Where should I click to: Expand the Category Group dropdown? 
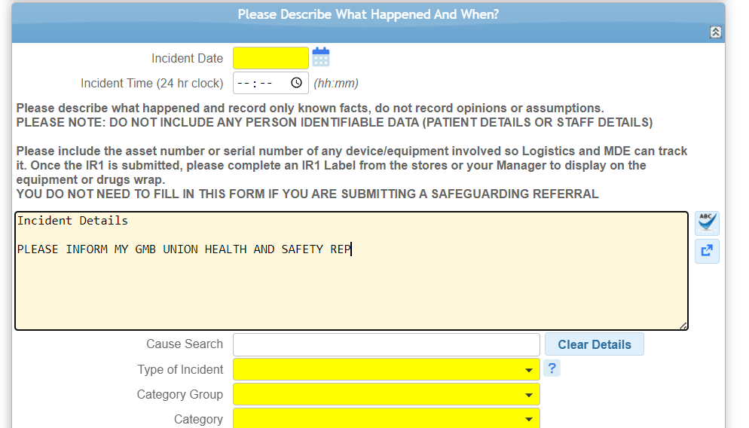click(x=386, y=395)
